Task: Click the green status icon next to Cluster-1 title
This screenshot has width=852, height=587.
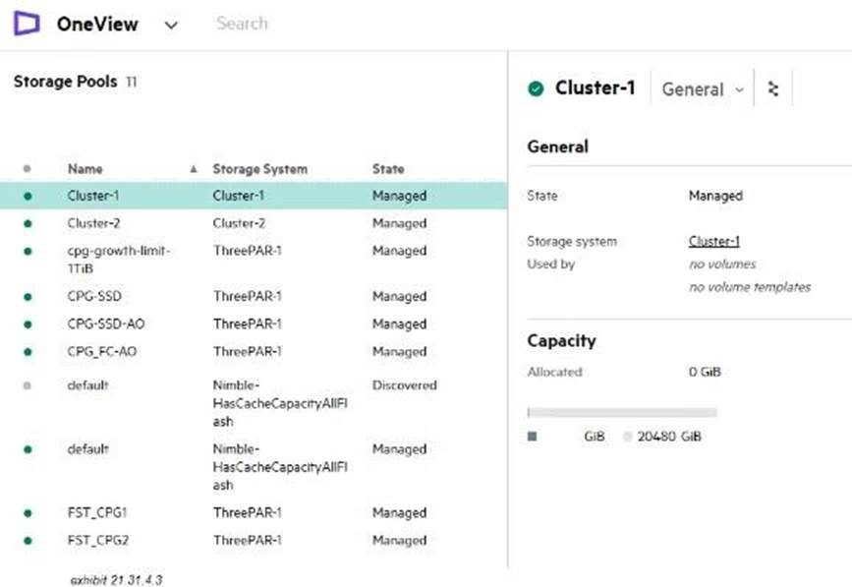Action: (x=536, y=88)
